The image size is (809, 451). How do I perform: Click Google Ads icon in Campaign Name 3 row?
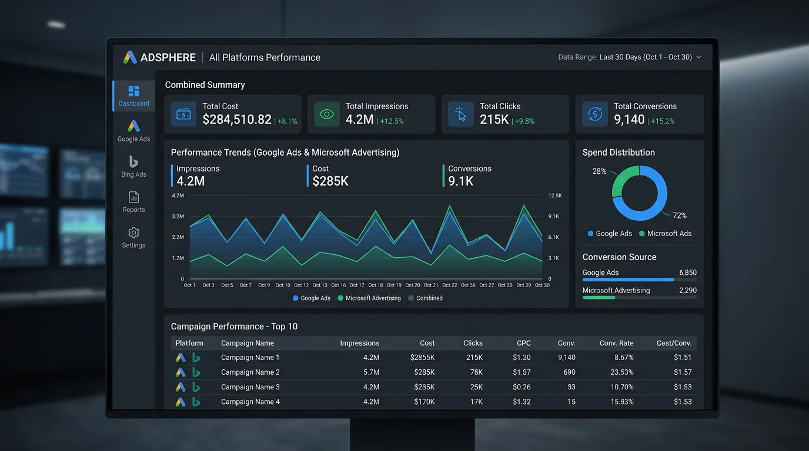pos(180,388)
